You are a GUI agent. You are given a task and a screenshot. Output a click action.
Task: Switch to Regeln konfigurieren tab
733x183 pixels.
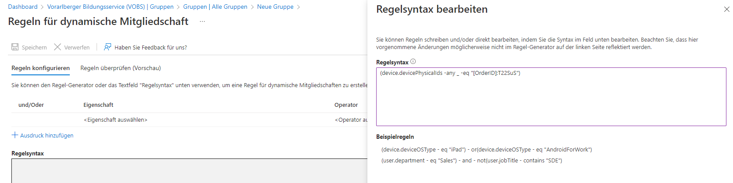pos(40,68)
